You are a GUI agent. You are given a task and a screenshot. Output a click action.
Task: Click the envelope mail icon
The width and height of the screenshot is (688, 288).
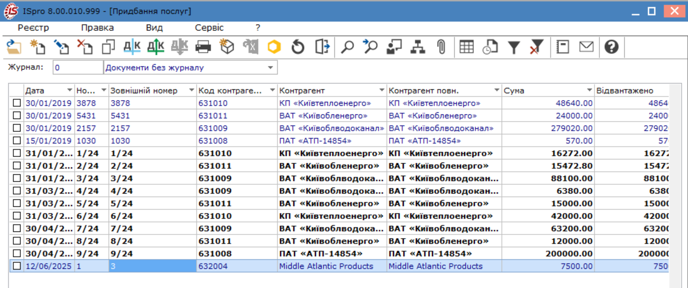tap(586, 47)
